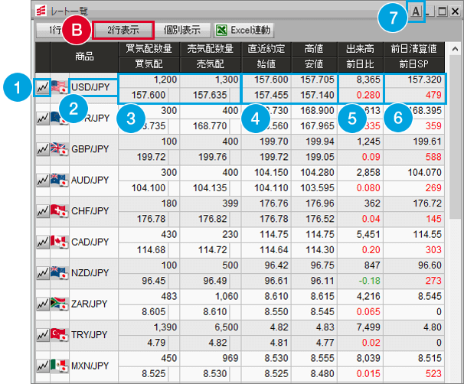
Task: Click the Canada-Japan flag icon for CAD/JPY
Action: point(59,242)
